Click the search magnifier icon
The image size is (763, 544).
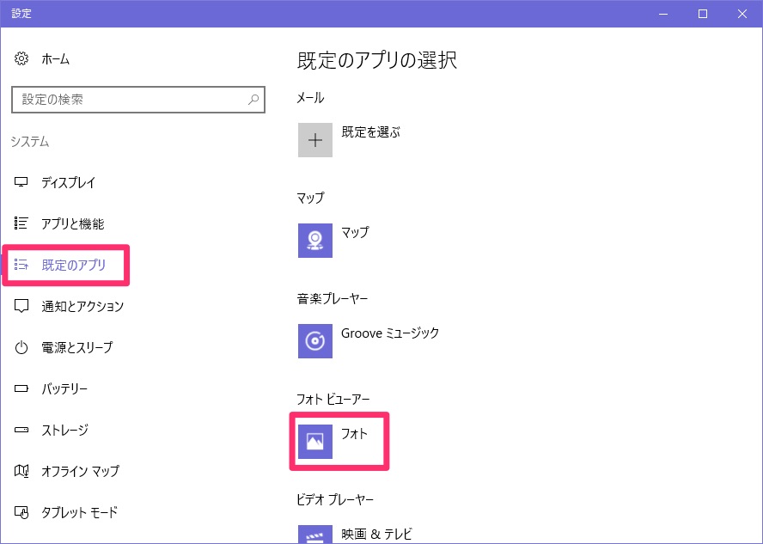[253, 100]
